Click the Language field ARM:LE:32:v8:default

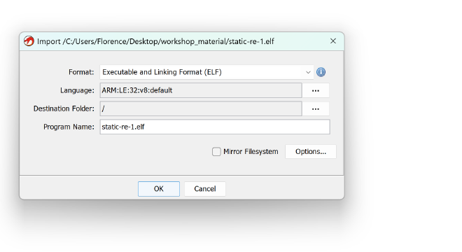(201, 90)
